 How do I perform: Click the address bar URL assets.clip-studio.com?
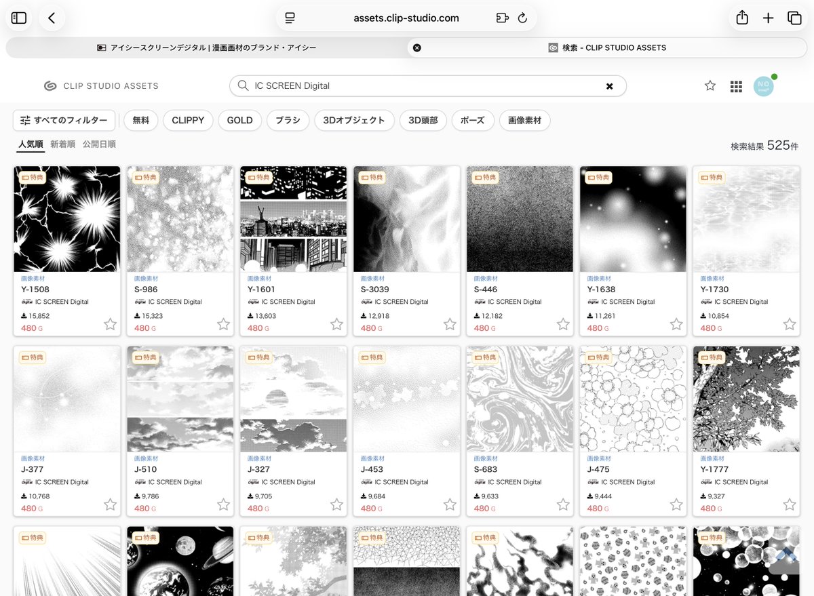406,18
